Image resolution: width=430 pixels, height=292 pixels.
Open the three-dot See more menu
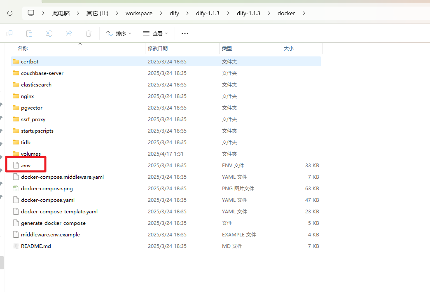[185, 33]
